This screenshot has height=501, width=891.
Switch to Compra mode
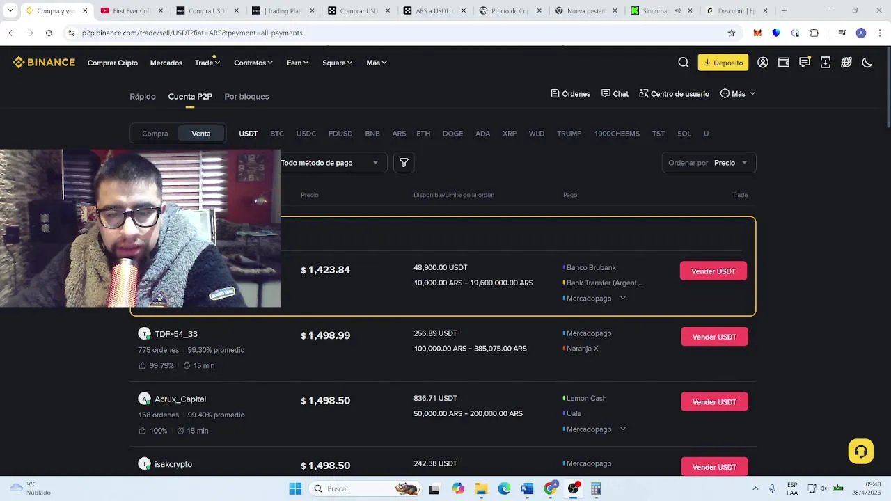(x=155, y=134)
